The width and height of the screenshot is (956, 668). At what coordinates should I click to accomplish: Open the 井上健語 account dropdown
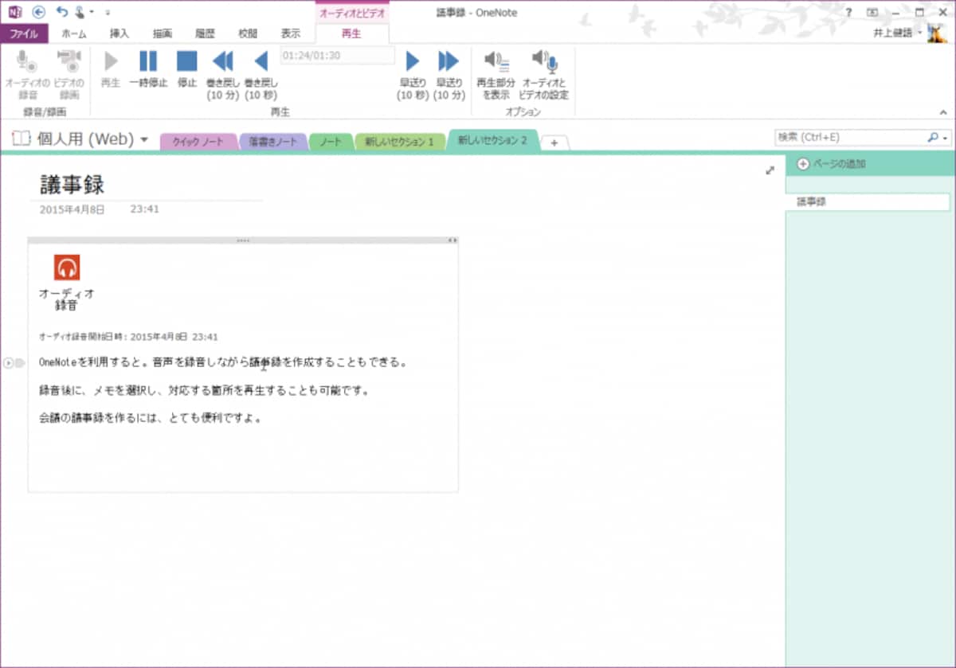(x=898, y=33)
